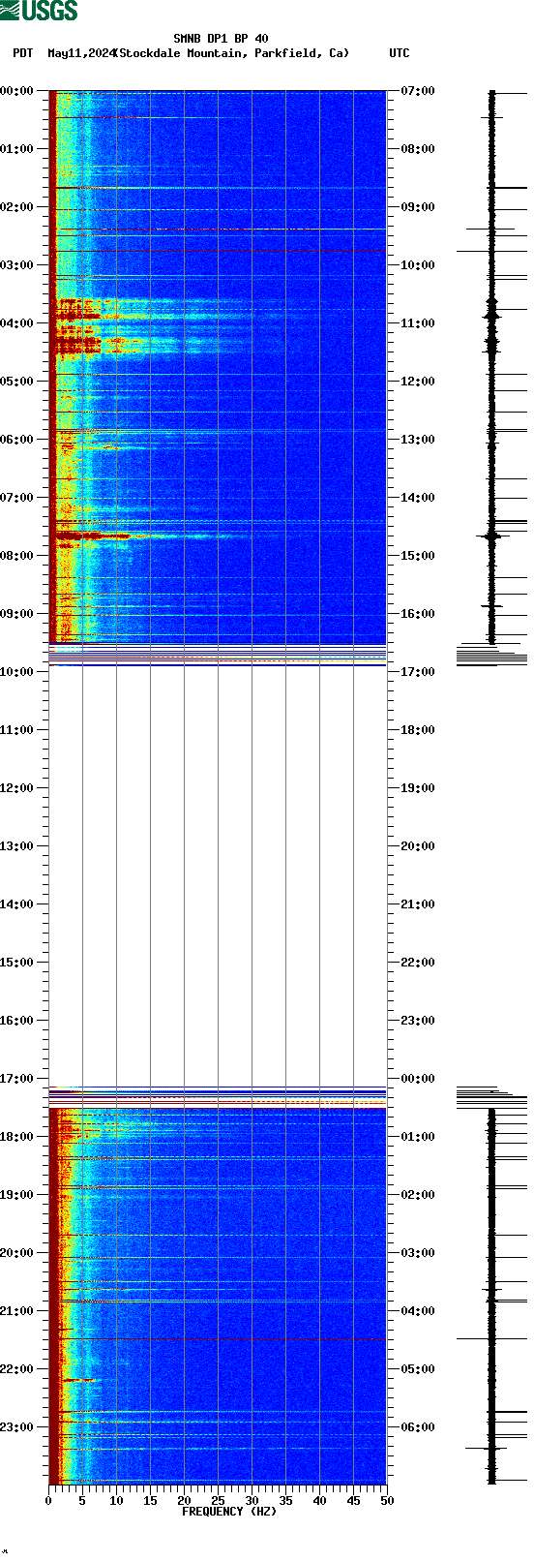Screen dimensions: 534x1562
Task: Click the PDT timezone label
Action: click(x=22, y=53)
